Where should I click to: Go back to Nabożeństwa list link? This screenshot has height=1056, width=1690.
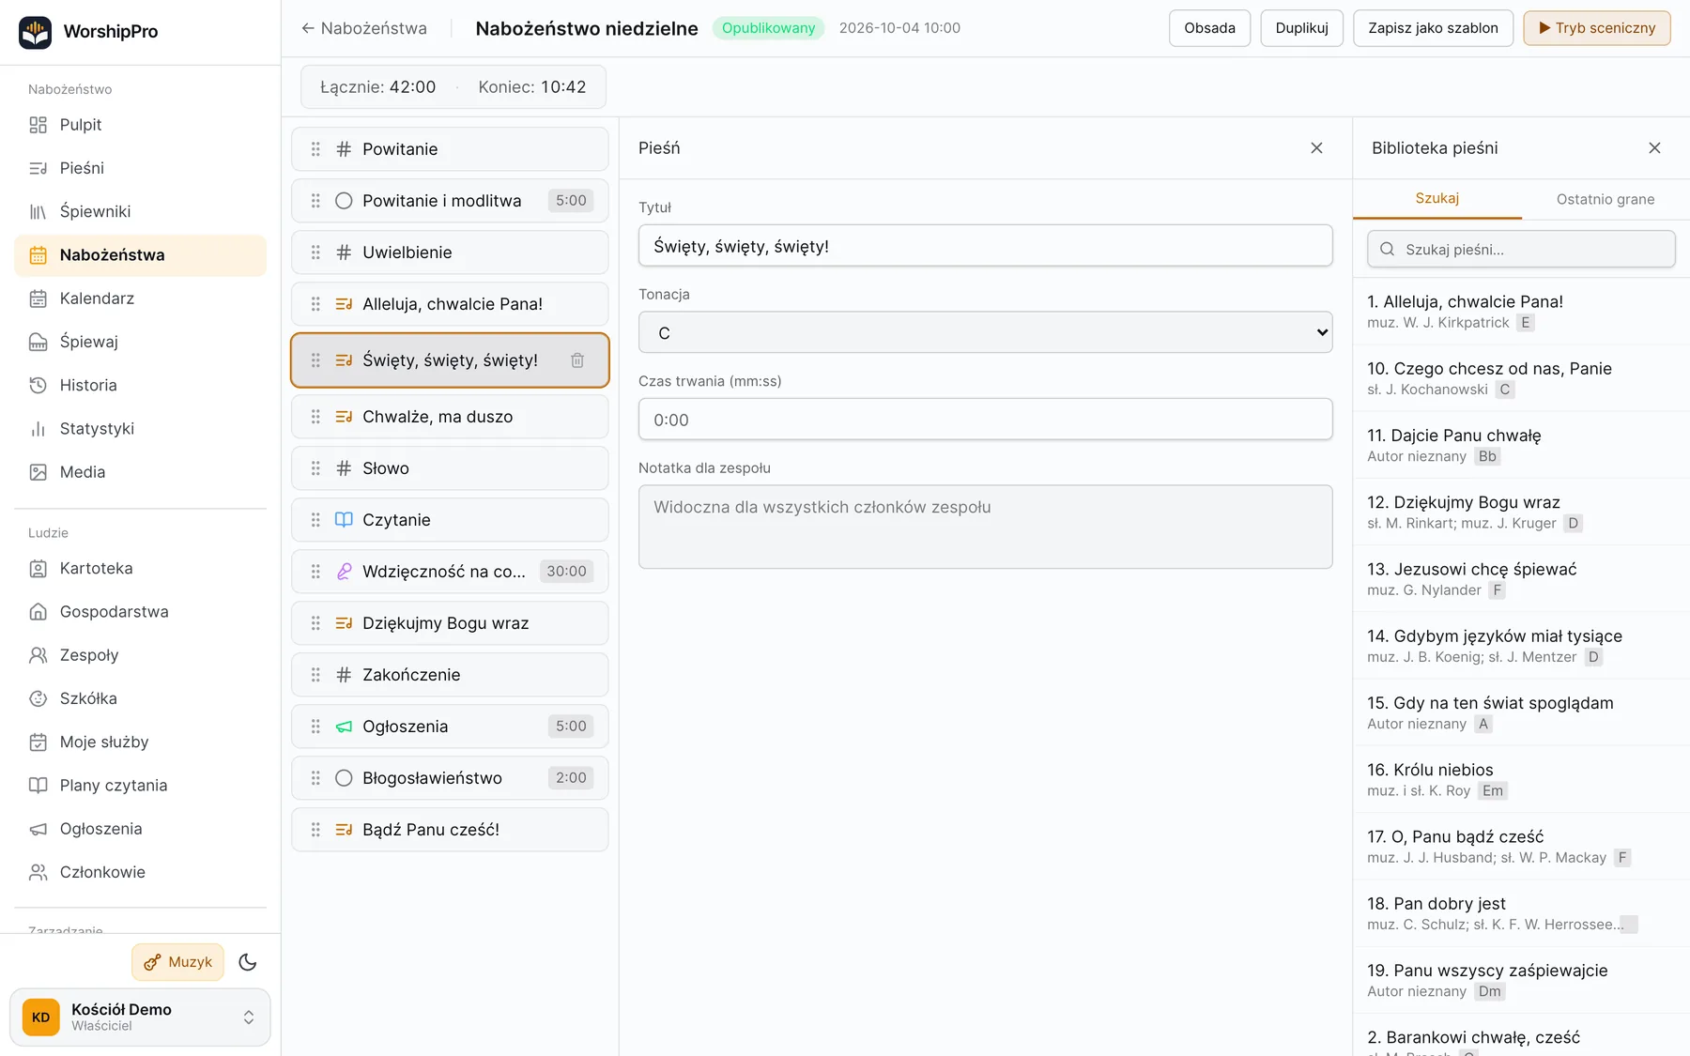pyautogui.click(x=363, y=28)
